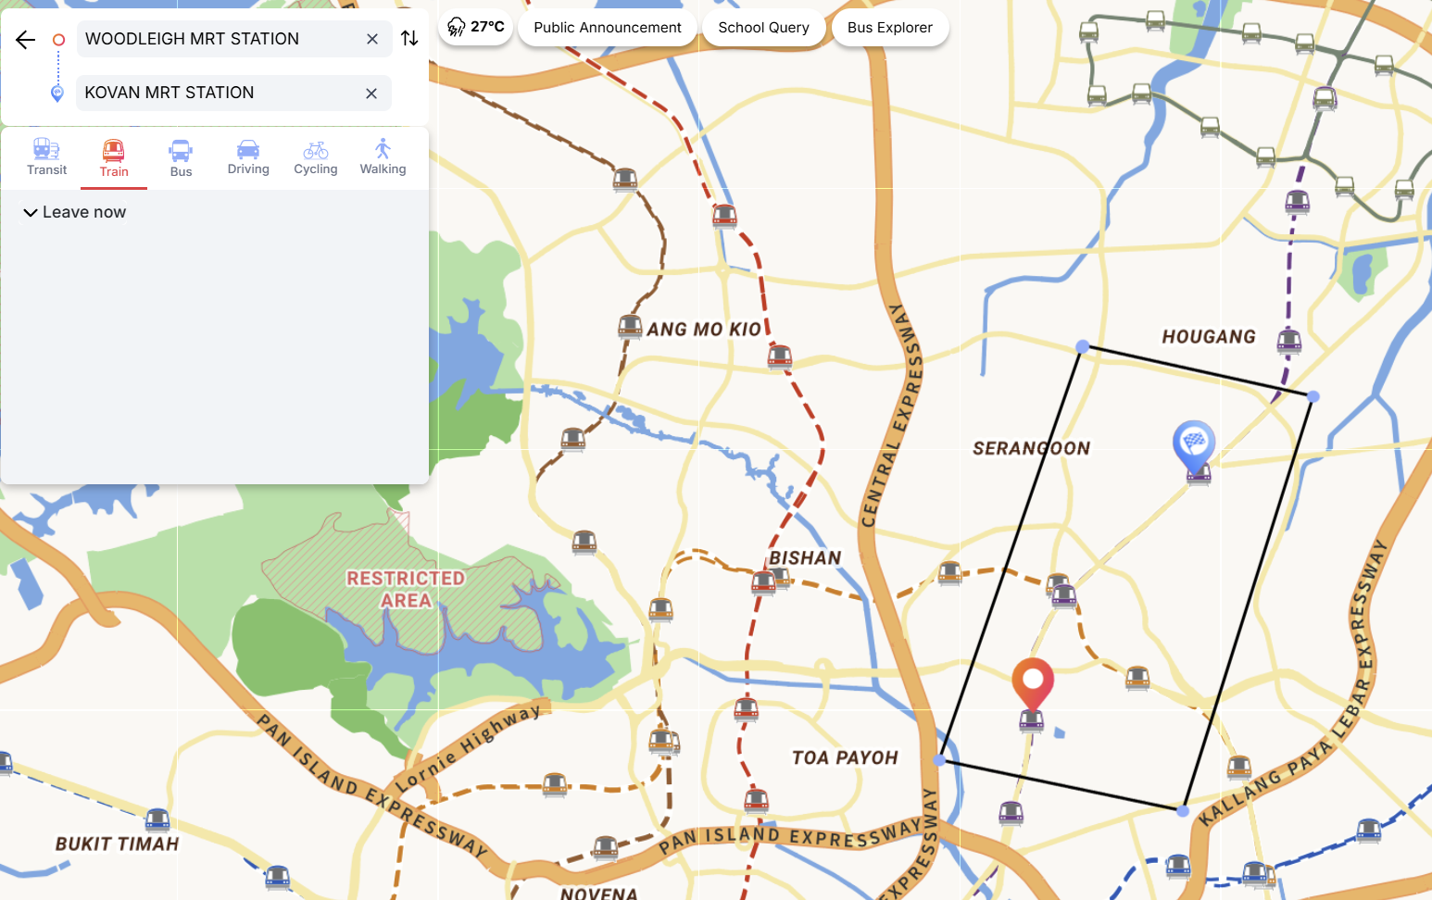Open School Query
The image size is (1432, 900).
[x=764, y=28]
